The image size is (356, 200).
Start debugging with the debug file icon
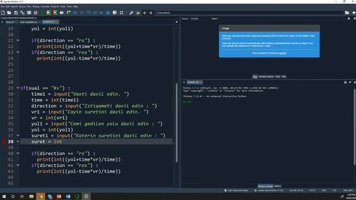[x=75, y=13]
